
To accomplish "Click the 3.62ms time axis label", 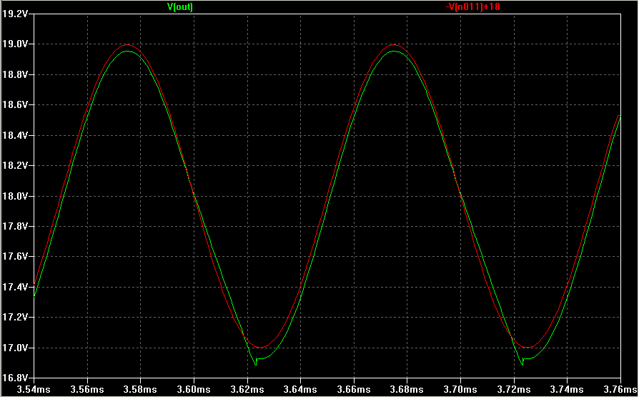I will tap(247, 389).
